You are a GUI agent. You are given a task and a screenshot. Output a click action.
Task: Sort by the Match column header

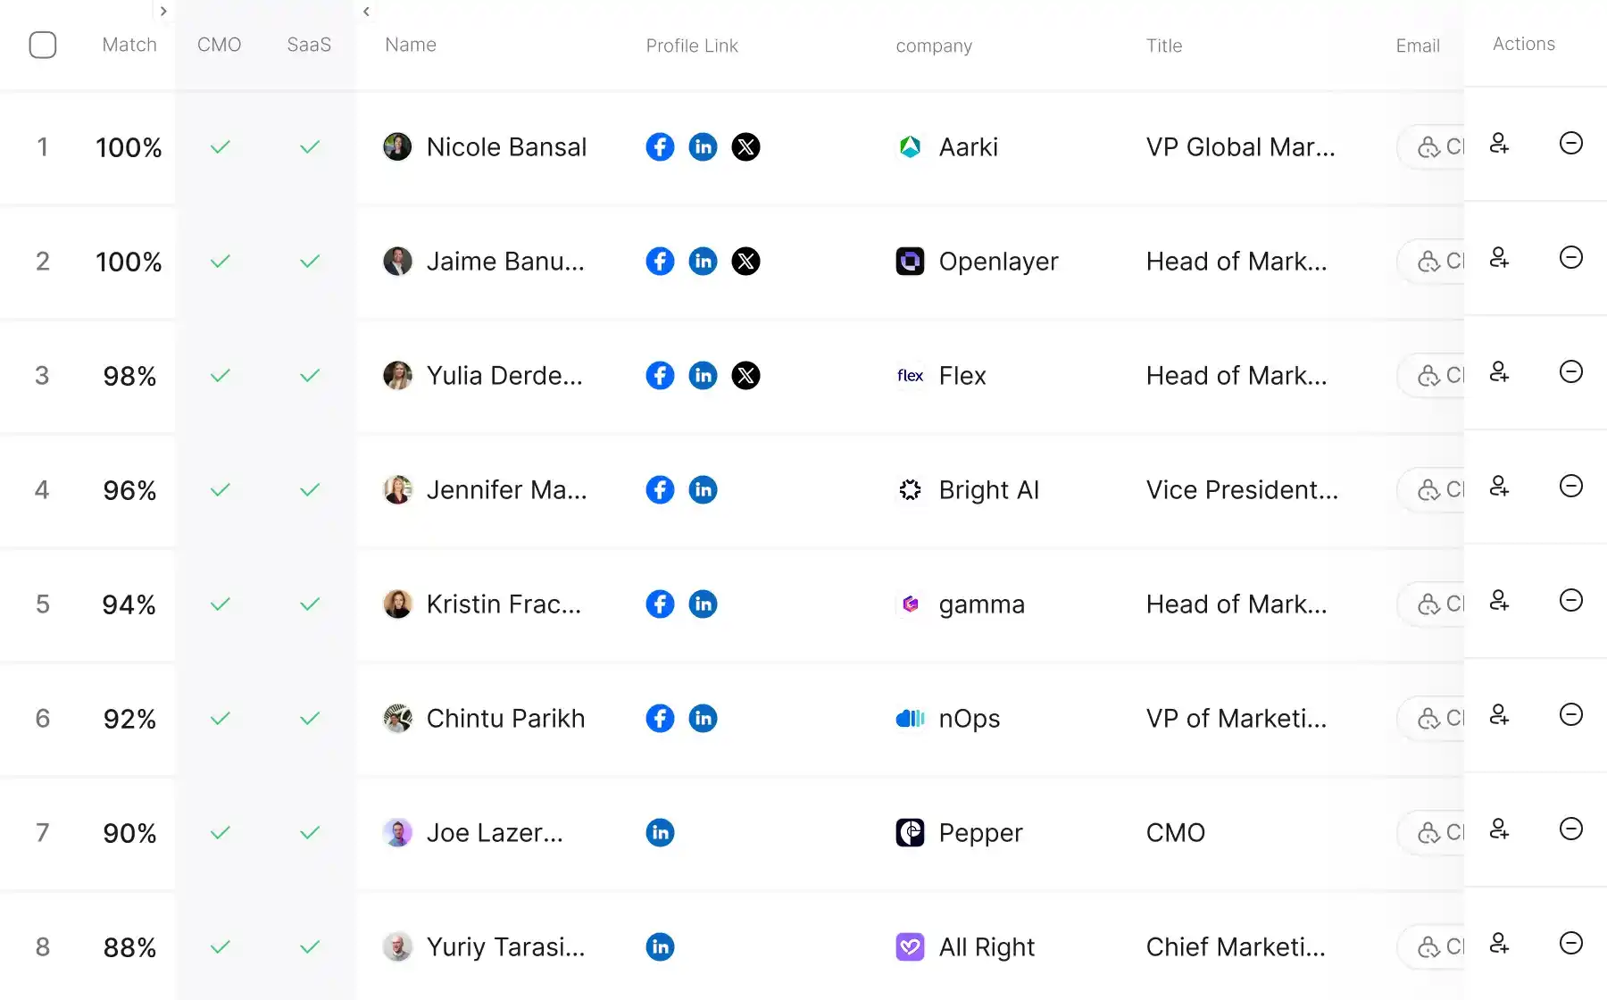tap(129, 45)
